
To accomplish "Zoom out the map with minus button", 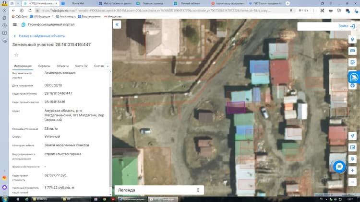I will (352, 182).
